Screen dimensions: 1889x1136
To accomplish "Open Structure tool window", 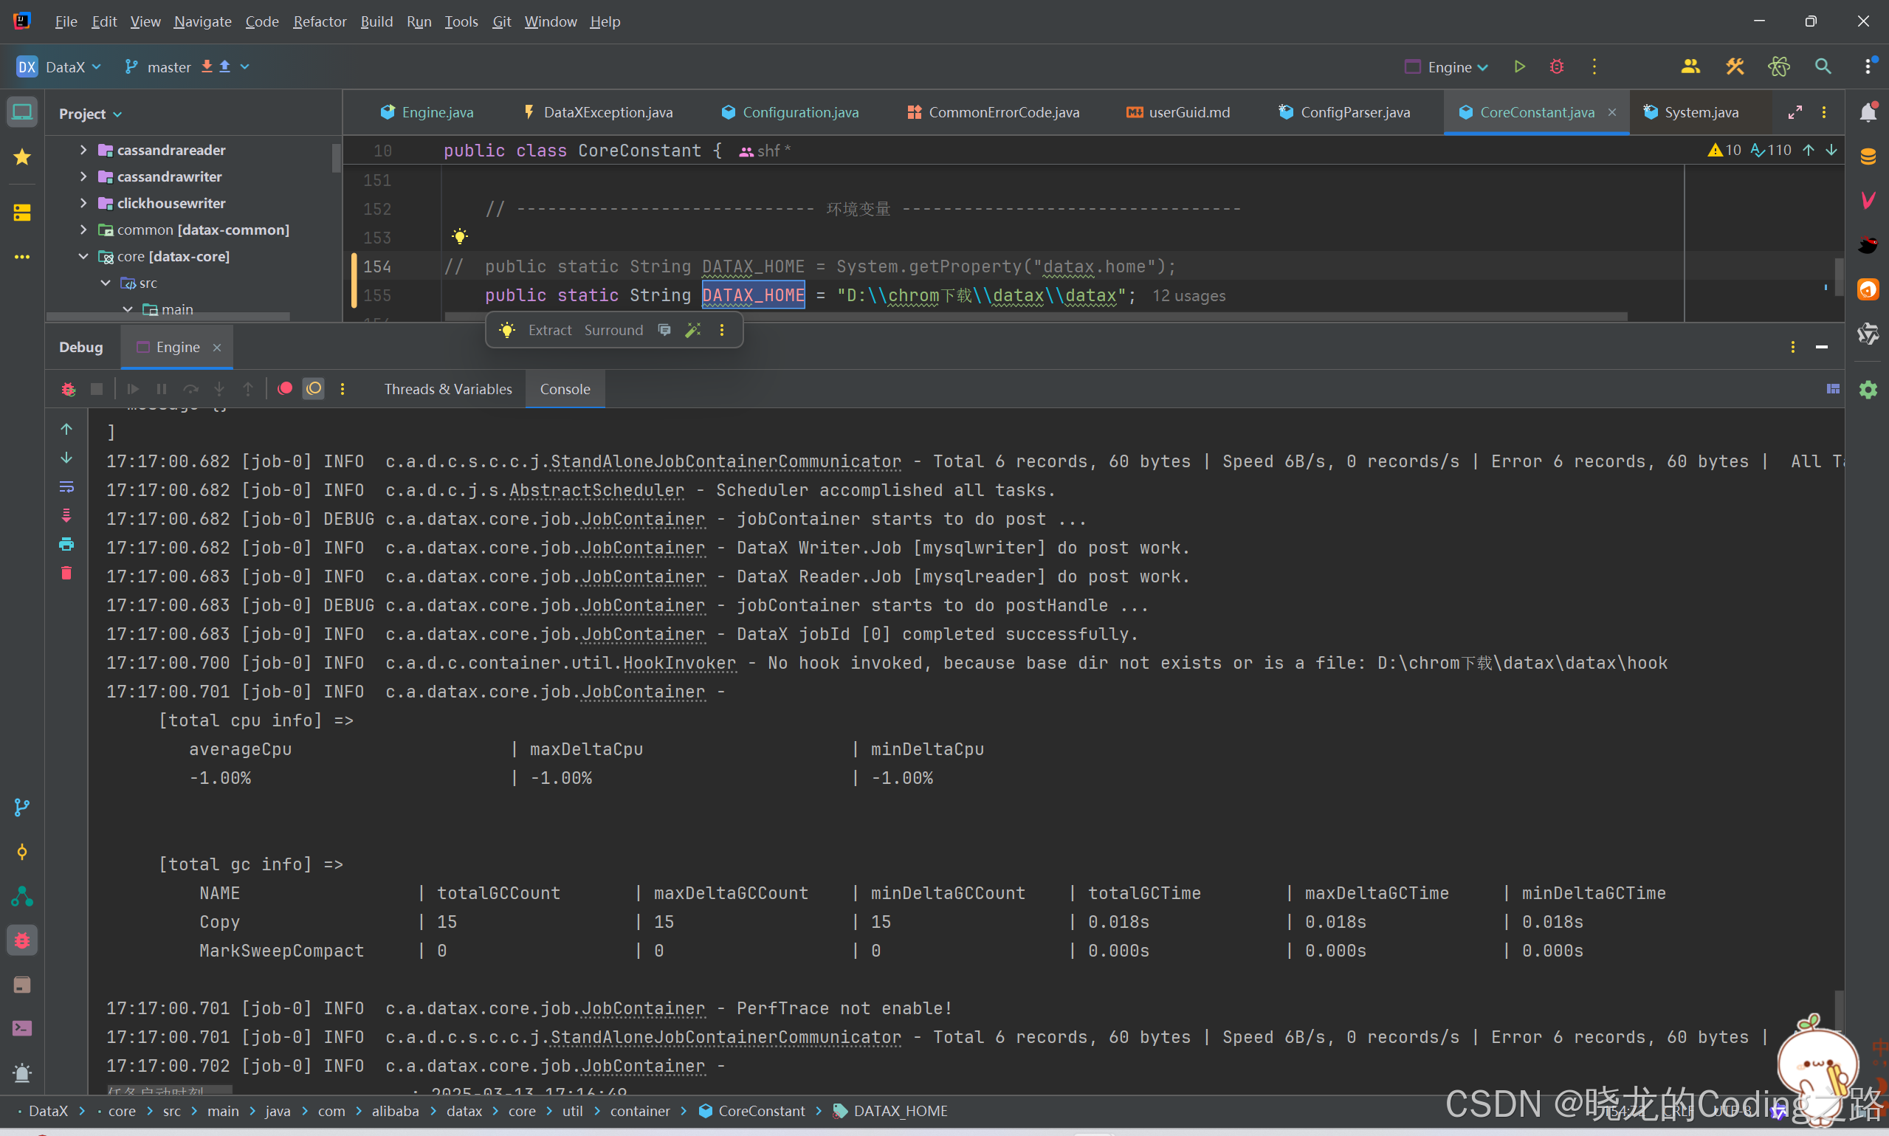I will point(22,212).
